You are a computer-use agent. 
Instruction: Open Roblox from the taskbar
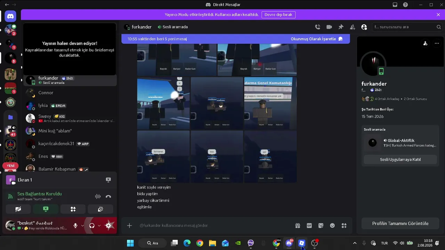[302, 243]
